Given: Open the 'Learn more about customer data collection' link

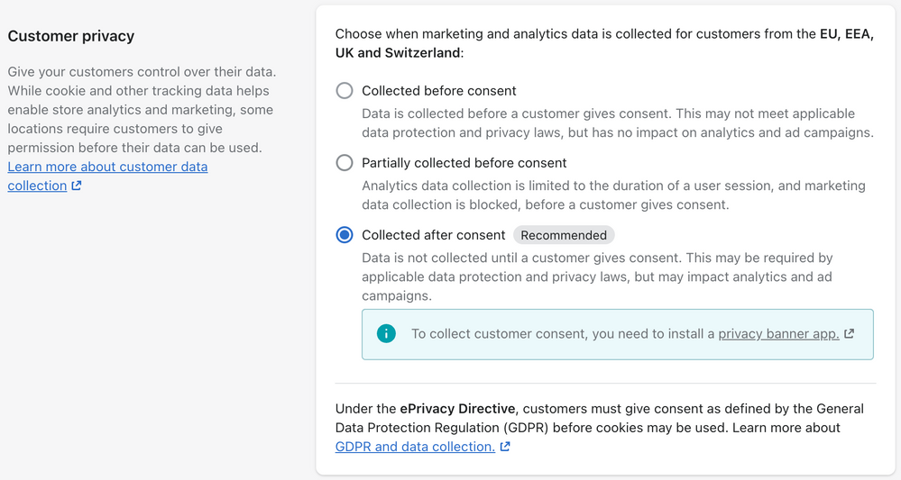Looking at the screenshot, I should click(107, 168).
